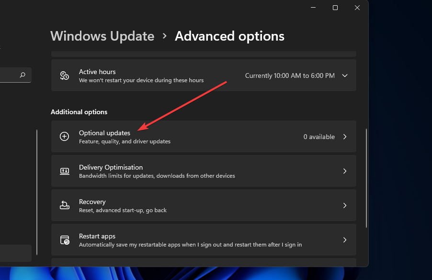432x280 pixels.
Task: Click the search magnifier icon in sidebar
Action: click(x=23, y=75)
